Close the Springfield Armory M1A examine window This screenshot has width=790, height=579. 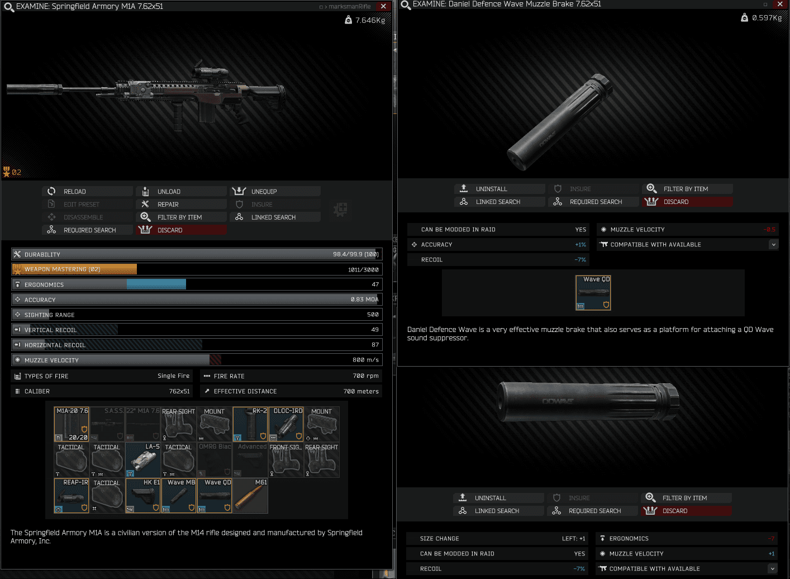[383, 6]
